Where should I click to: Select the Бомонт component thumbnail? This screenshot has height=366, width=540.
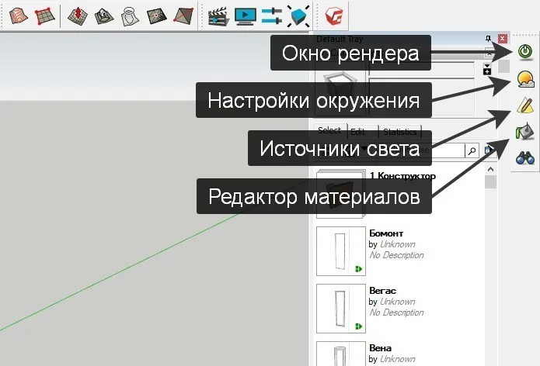click(341, 251)
